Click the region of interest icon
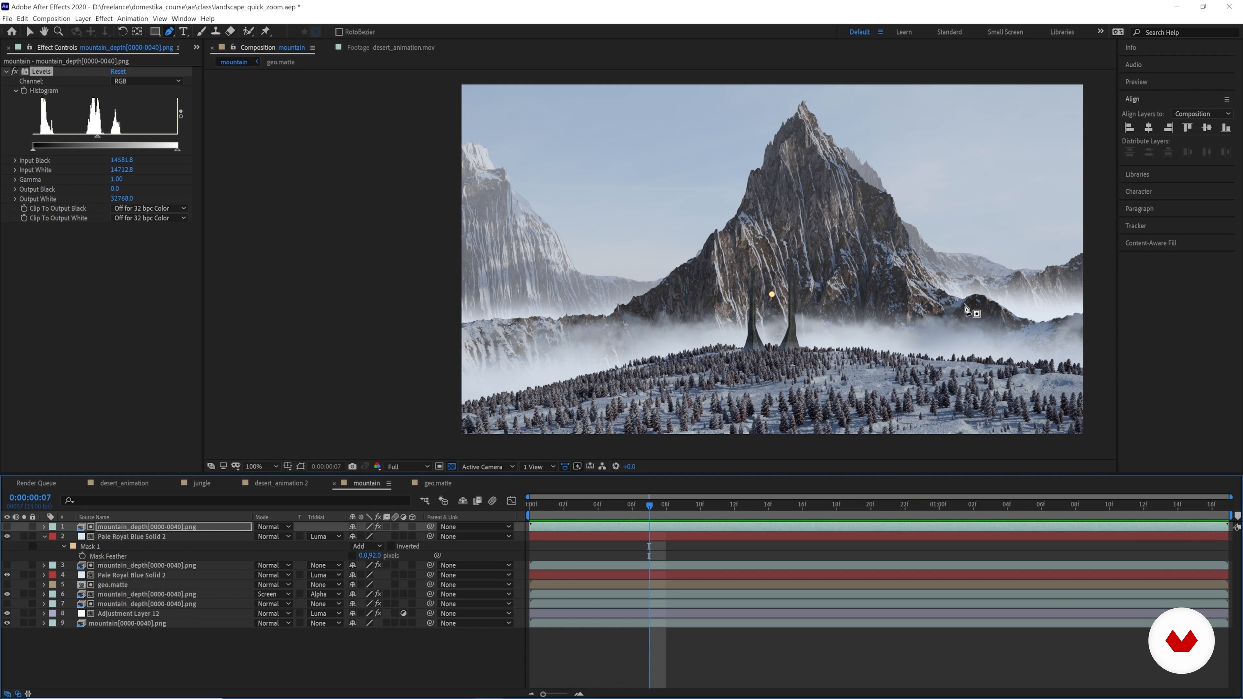The height and width of the screenshot is (699, 1243). pos(439,466)
